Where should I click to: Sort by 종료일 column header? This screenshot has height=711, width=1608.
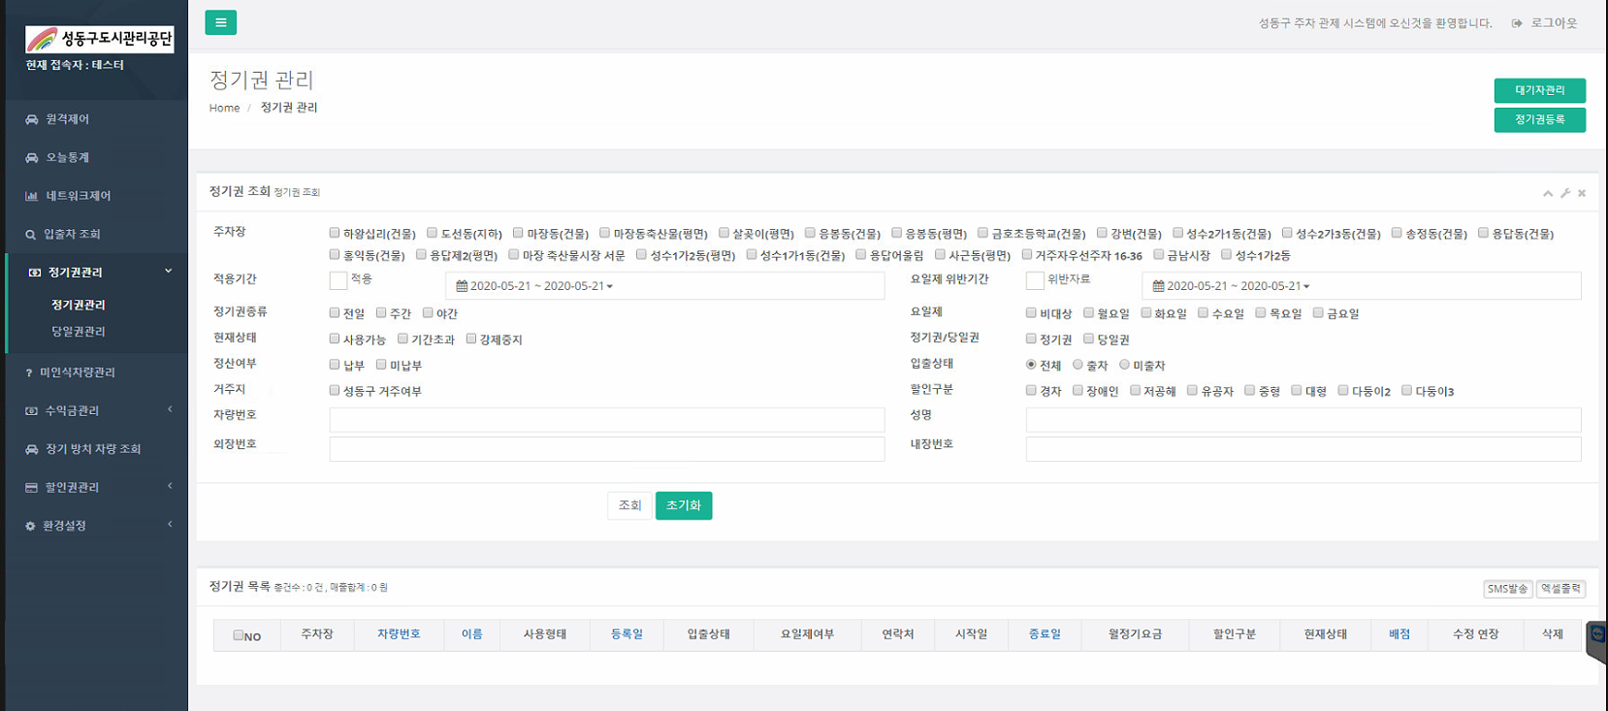(1045, 634)
